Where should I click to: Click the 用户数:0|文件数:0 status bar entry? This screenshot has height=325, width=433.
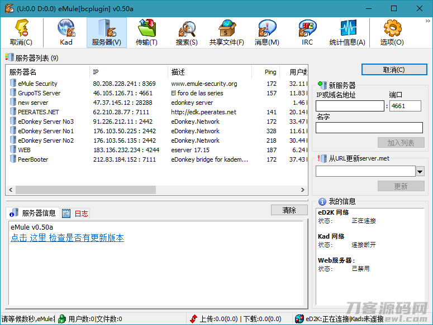coord(95,319)
